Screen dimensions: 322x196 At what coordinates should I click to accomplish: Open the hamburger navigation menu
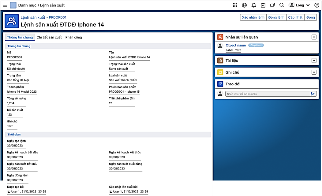(5, 5)
